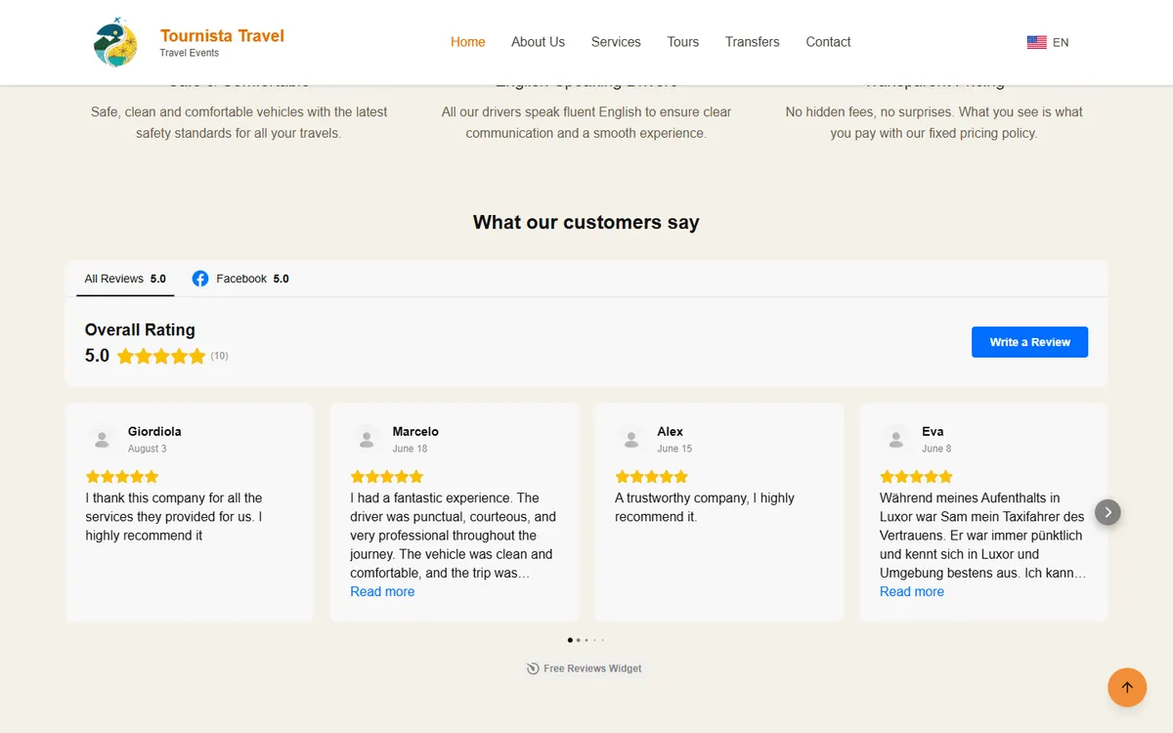
Task: Click the Free Reviews Widget badge icon
Action: [533, 668]
